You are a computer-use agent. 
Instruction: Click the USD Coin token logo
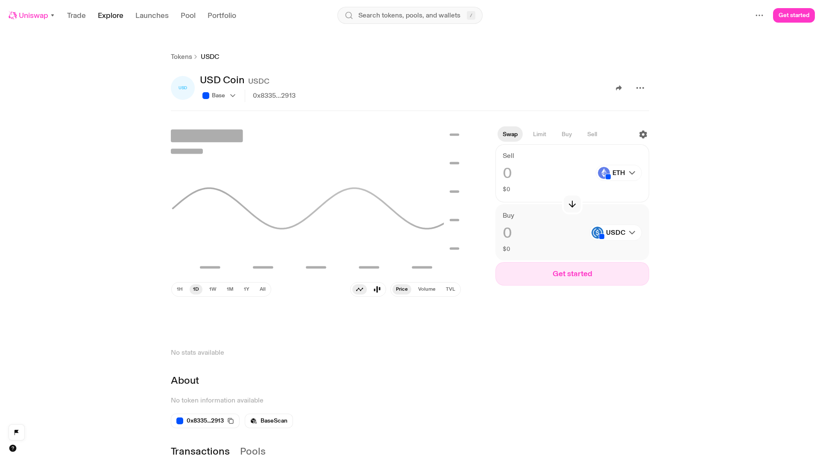tap(183, 88)
